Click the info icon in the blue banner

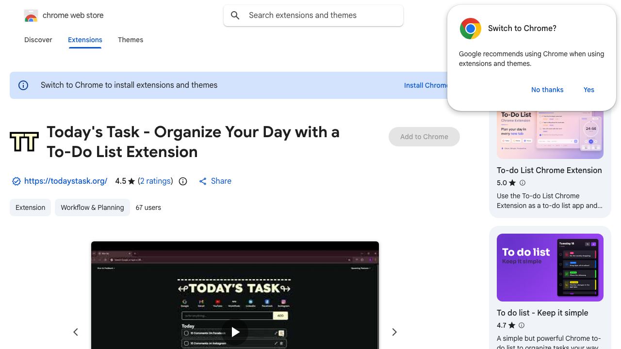click(x=23, y=85)
